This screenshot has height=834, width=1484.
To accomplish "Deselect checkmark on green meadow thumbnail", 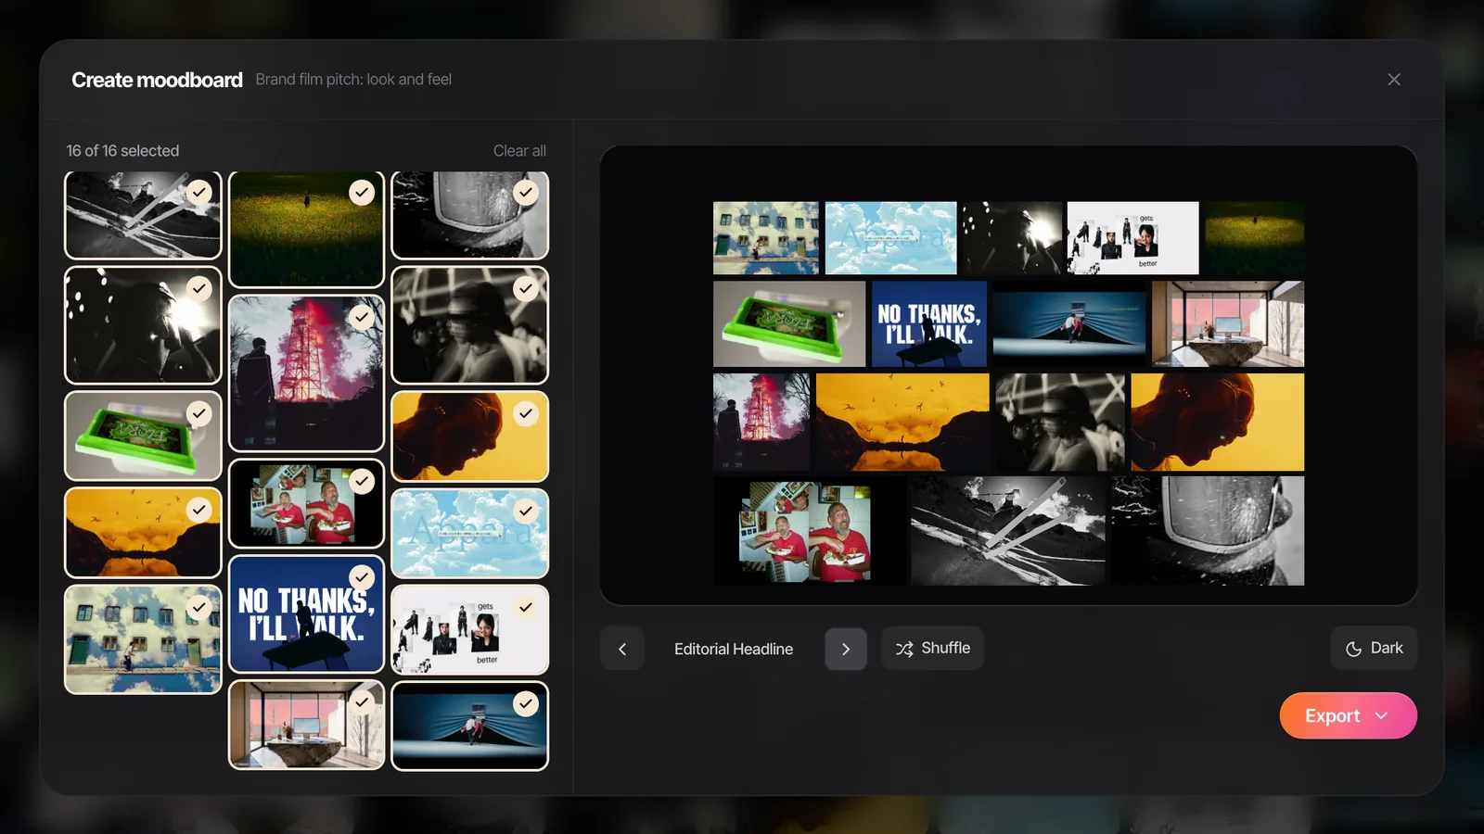I will 362,192.
